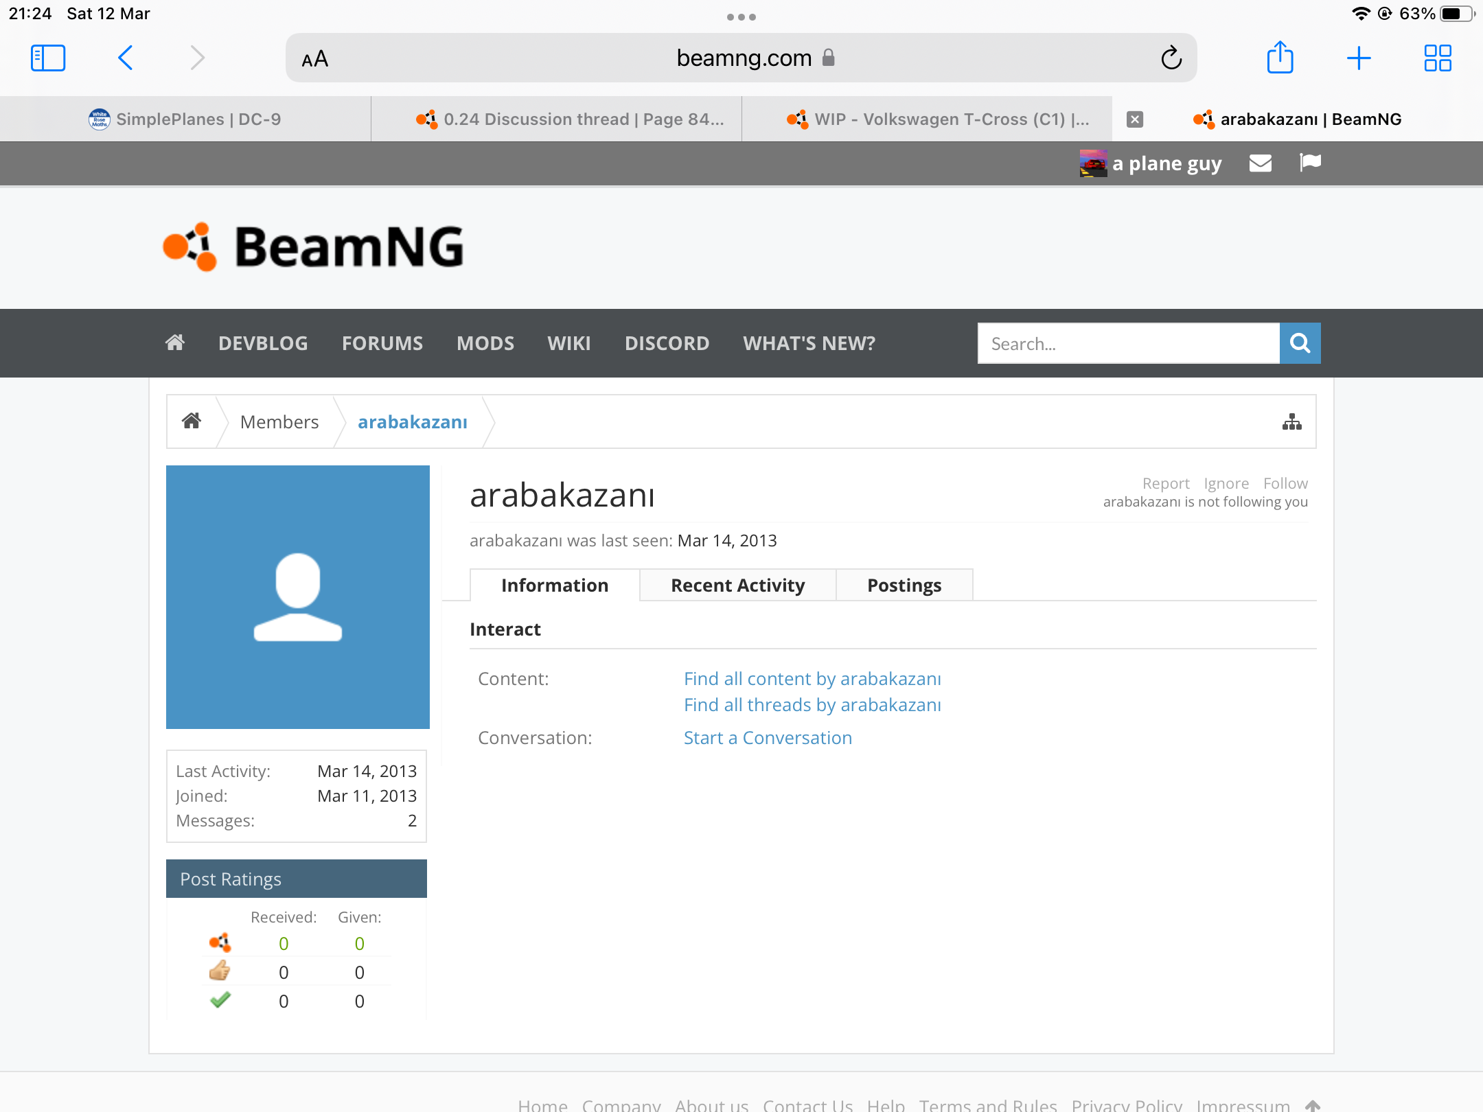Open a plane guy account menu
The height and width of the screenshot is (1112, 1483).
tap(1166, 163)
